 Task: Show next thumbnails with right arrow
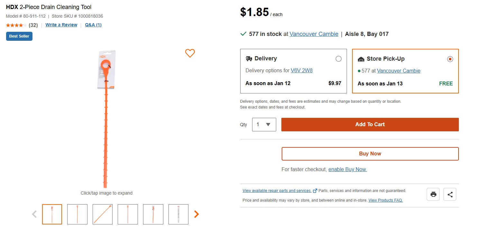coord(196,214)
